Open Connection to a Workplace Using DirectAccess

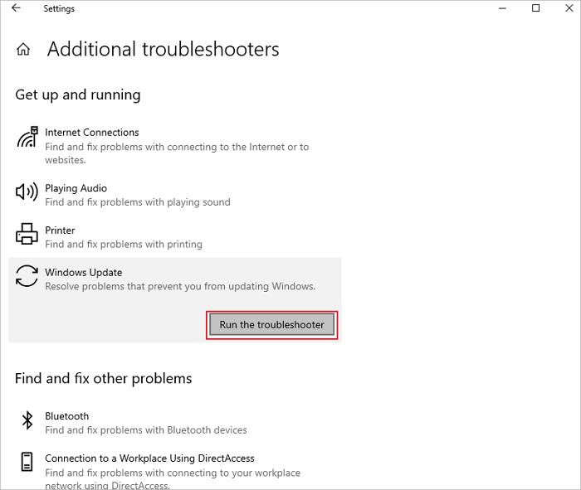coord(149,458)
